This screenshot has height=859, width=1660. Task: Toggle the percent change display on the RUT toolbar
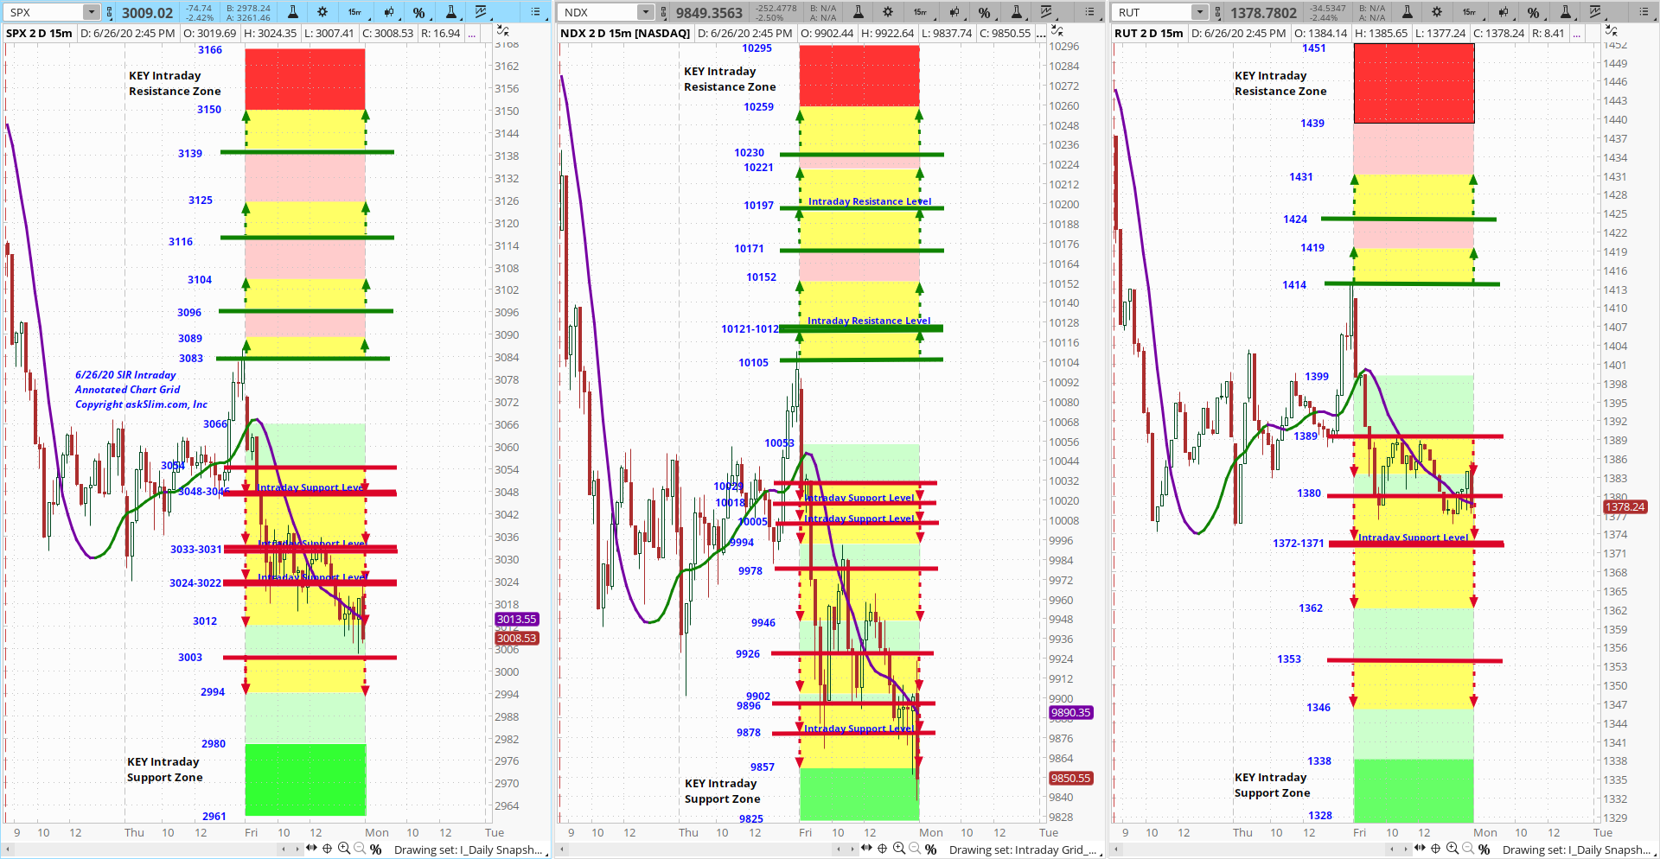tap(1532, 12)
